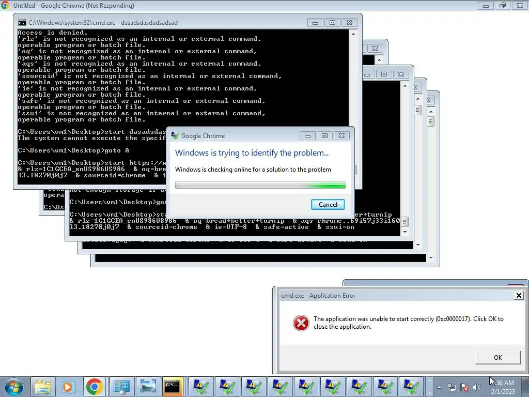This screenshot has height=397, width=529.
Task: Click the Windows flag icon in Google Chrome dialog title
Action: pos(175,136)
